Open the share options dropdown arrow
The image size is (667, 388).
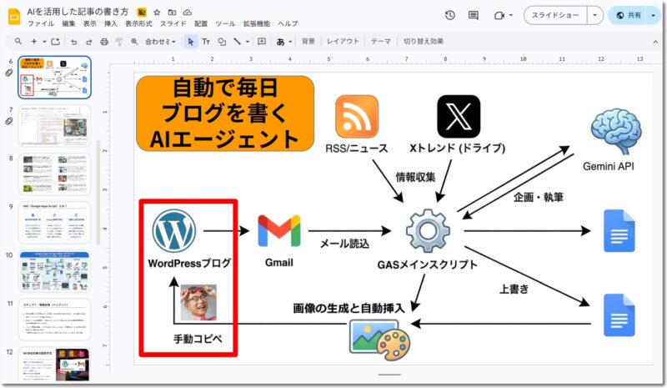[653, 15]
